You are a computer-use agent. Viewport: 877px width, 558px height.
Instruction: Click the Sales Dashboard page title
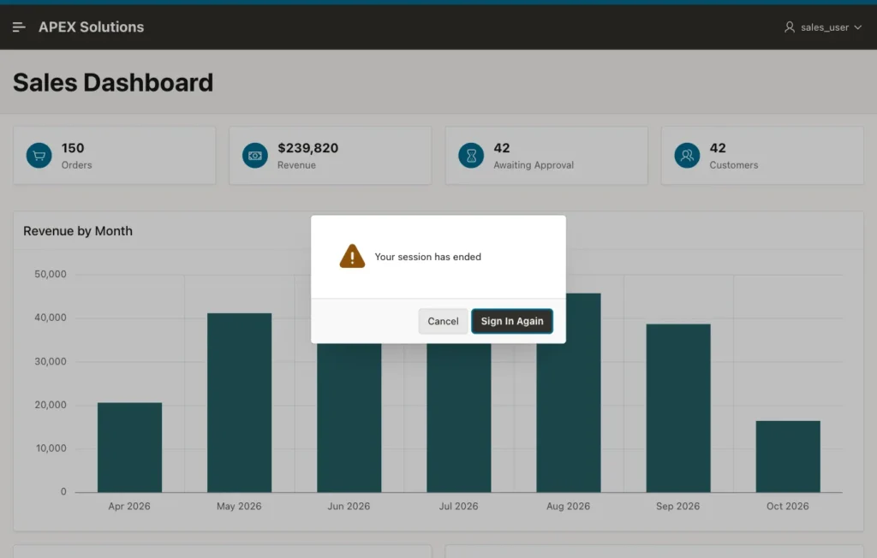pyautogui.click(x=113, y=83)
